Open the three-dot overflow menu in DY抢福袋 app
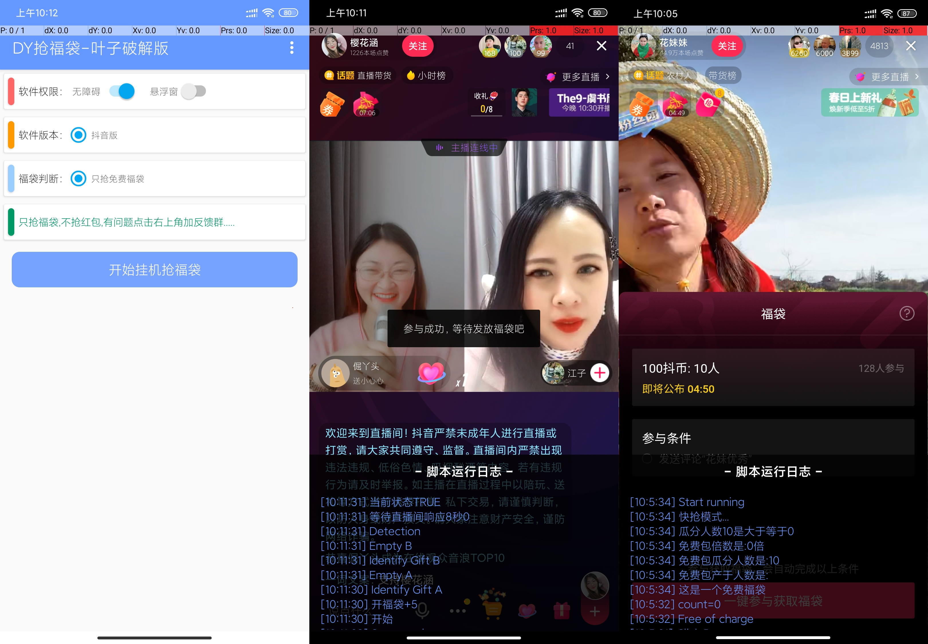The height and width of the screenshot is (644, 928). point(292,48)
